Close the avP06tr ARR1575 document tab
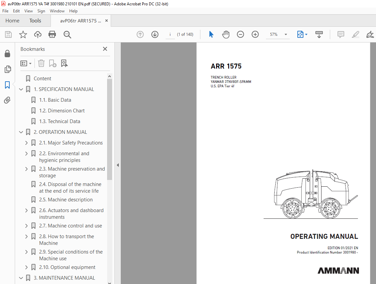This screenshot has width=376, height=284. pos(106,21)
